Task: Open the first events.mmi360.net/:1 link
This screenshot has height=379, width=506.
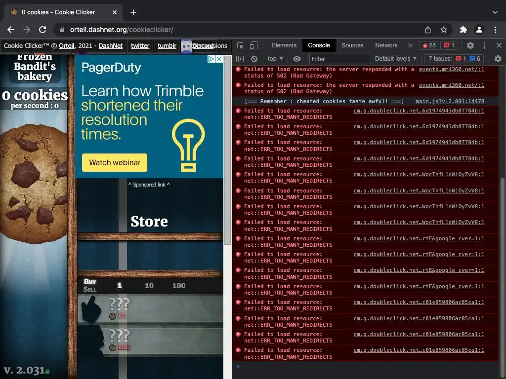Action: [452, 69]
